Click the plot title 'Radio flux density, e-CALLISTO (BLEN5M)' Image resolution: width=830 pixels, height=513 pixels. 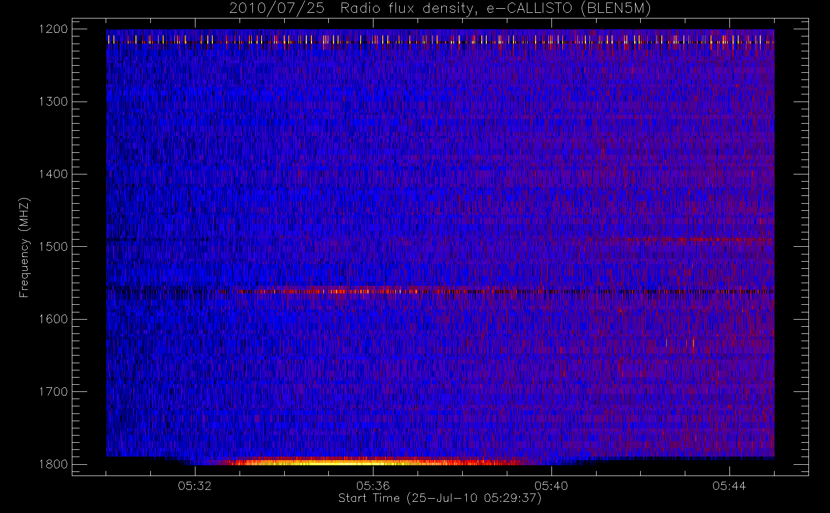496,9
